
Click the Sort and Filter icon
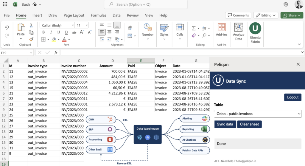click(x=204, y=28)
